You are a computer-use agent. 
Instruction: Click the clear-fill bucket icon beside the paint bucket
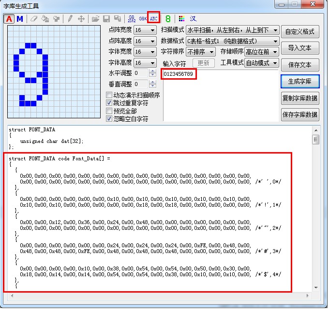(56, 19)
